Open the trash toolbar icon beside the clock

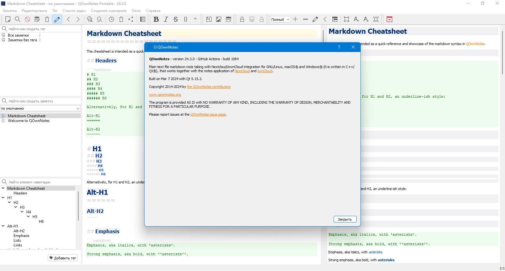121,19
